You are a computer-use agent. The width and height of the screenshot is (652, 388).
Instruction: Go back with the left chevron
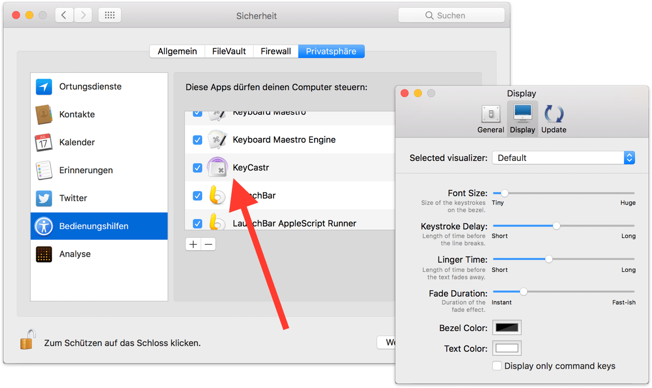pos(64,16)
